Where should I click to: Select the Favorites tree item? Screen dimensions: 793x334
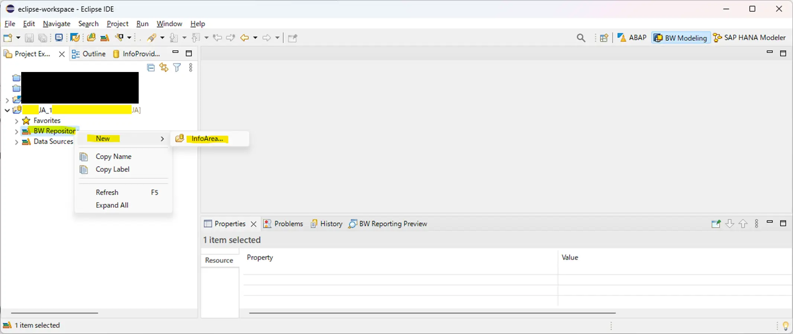coord(47,121)
